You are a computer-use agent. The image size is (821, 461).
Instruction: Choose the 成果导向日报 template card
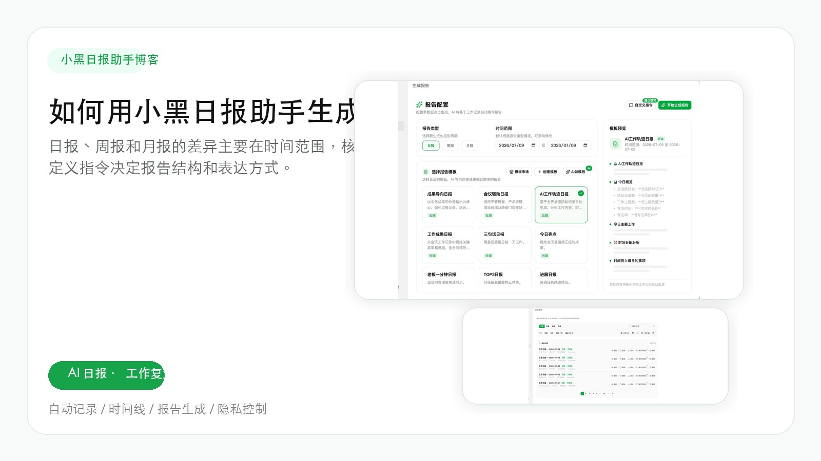tap(448, 205)
